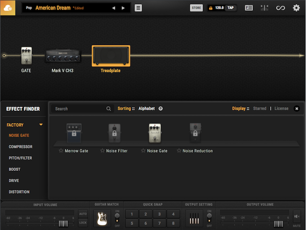306x230 pixels.
Task: Open the Guitar Match guitar icon
Action: (x=102, y=218)
